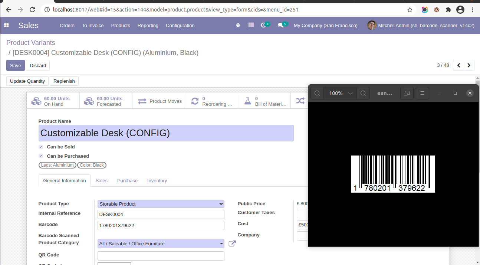Go back in browser history

8,10
